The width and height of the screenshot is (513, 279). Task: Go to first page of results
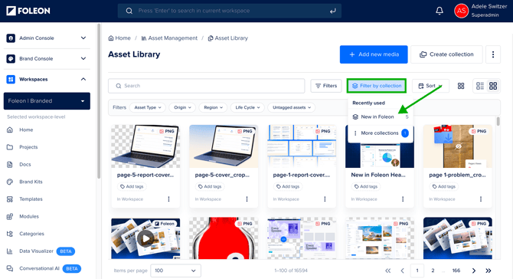click(x=387, y=271)
